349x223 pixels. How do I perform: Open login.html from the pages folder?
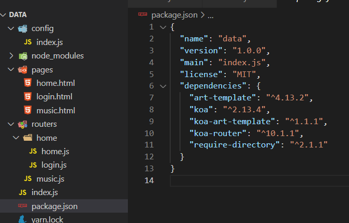[54, 97]
